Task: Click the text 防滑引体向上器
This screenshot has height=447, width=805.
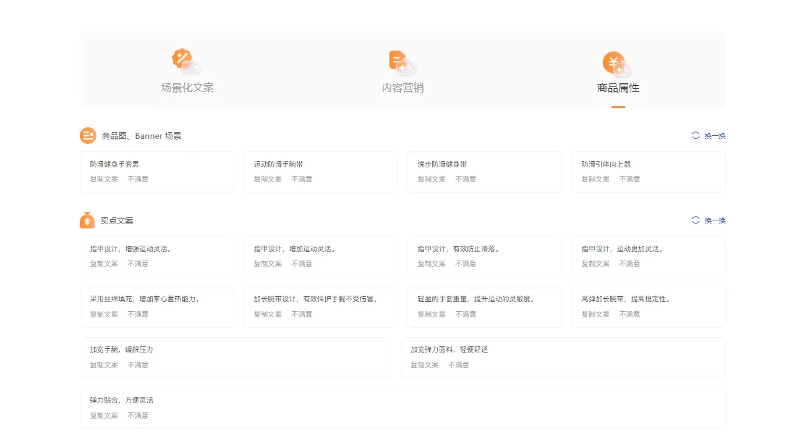Action: [x=606, y=164]
